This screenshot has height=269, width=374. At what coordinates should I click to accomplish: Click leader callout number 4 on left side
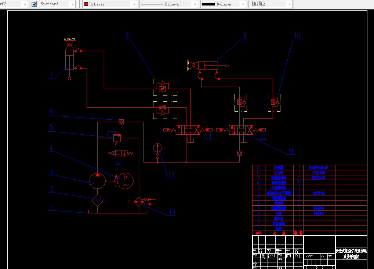click(x=51, y=149)
